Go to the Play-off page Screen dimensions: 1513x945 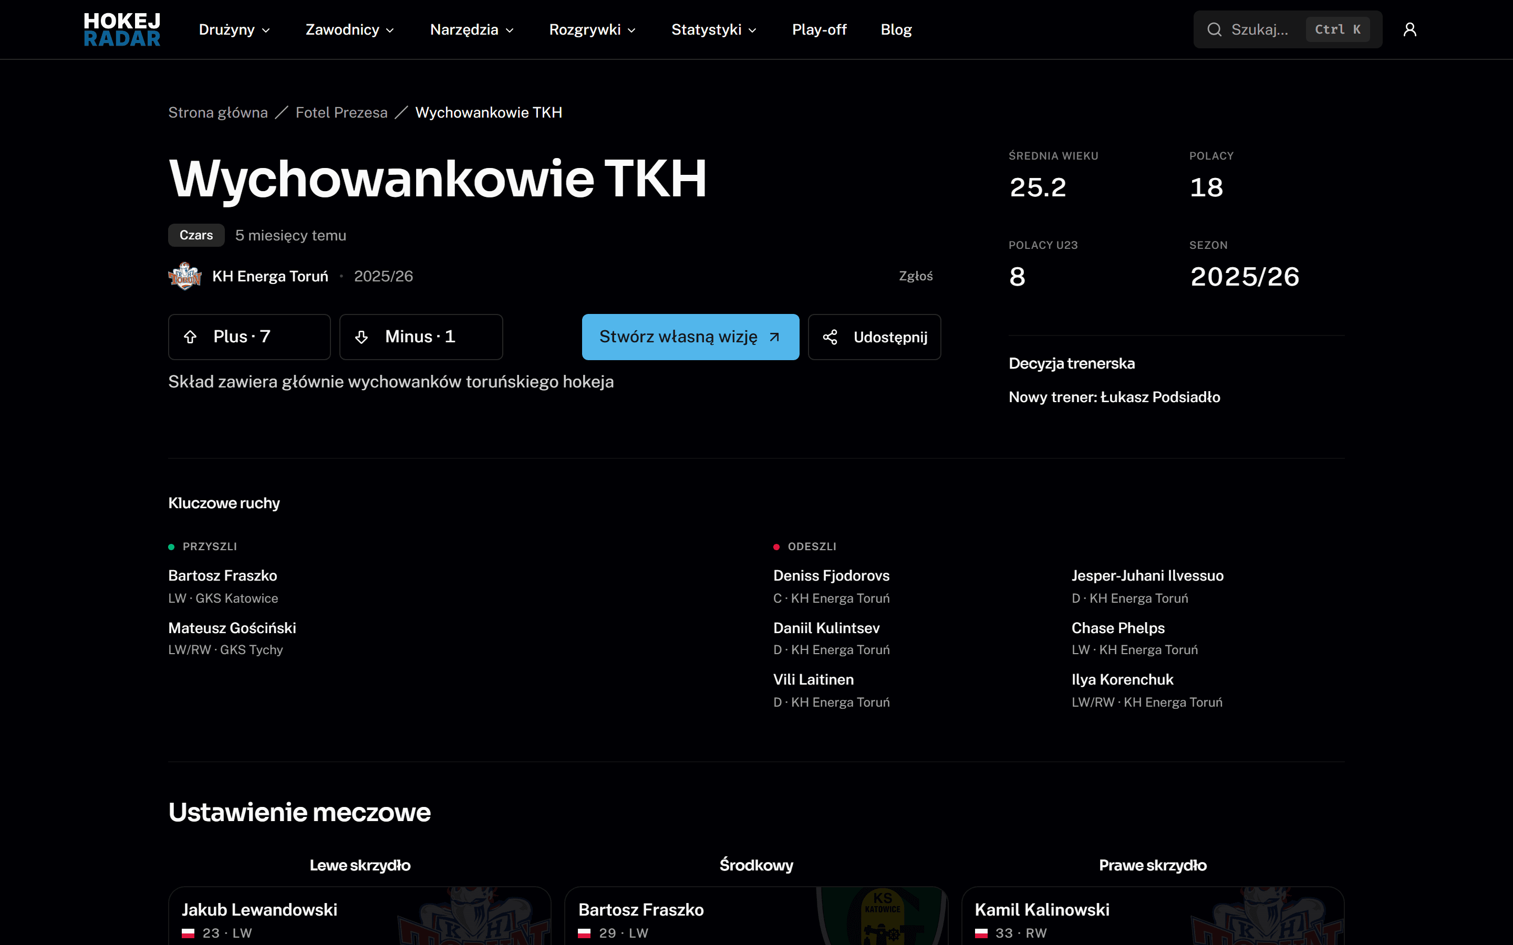click(x=819, y=29)
